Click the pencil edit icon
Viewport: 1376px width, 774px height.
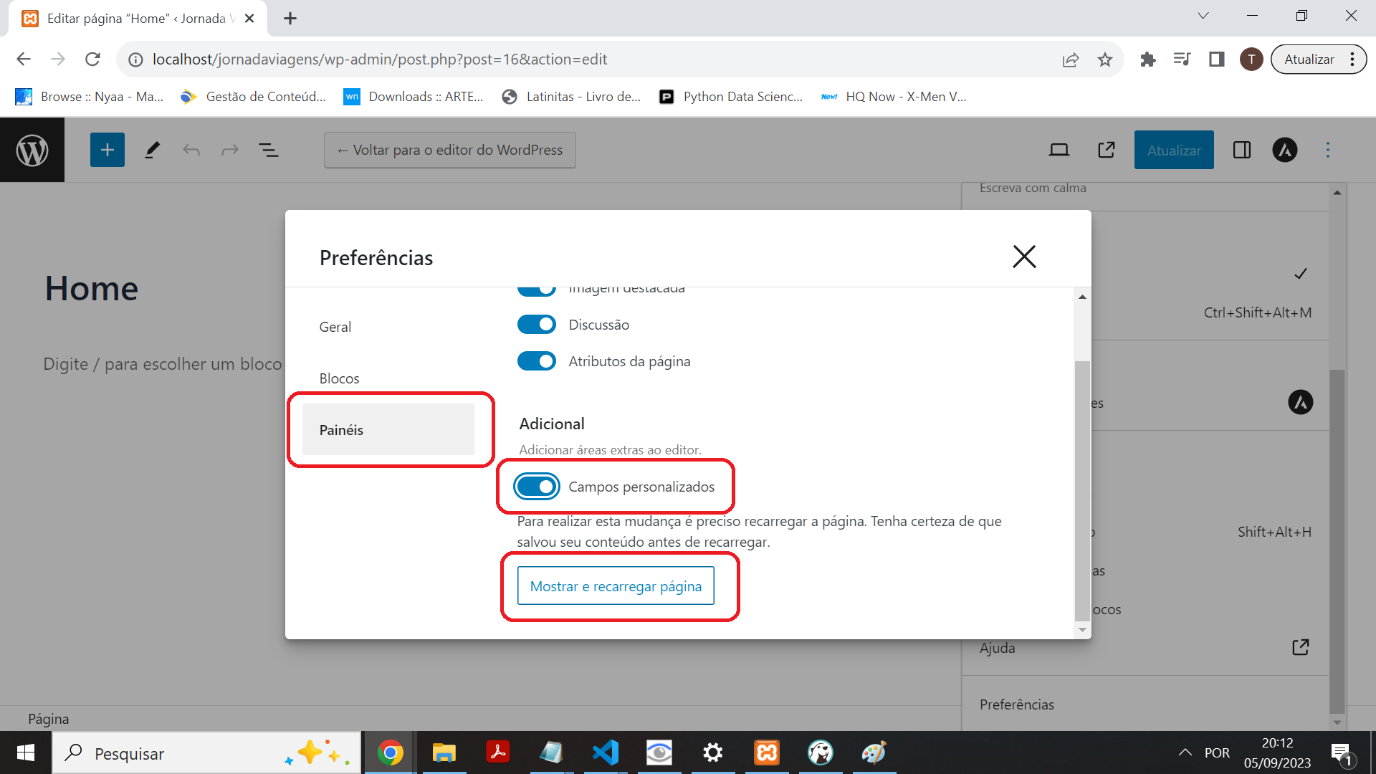point(150,149)
